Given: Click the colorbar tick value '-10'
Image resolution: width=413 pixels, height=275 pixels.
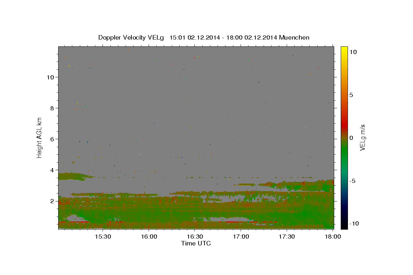Looking at the screenshot, I should pos(354,224).
